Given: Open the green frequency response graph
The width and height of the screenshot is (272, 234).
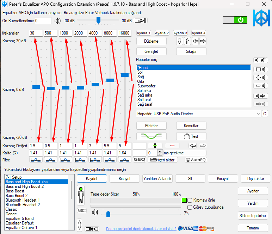Looking at the screenshot, I should (152, 136).
